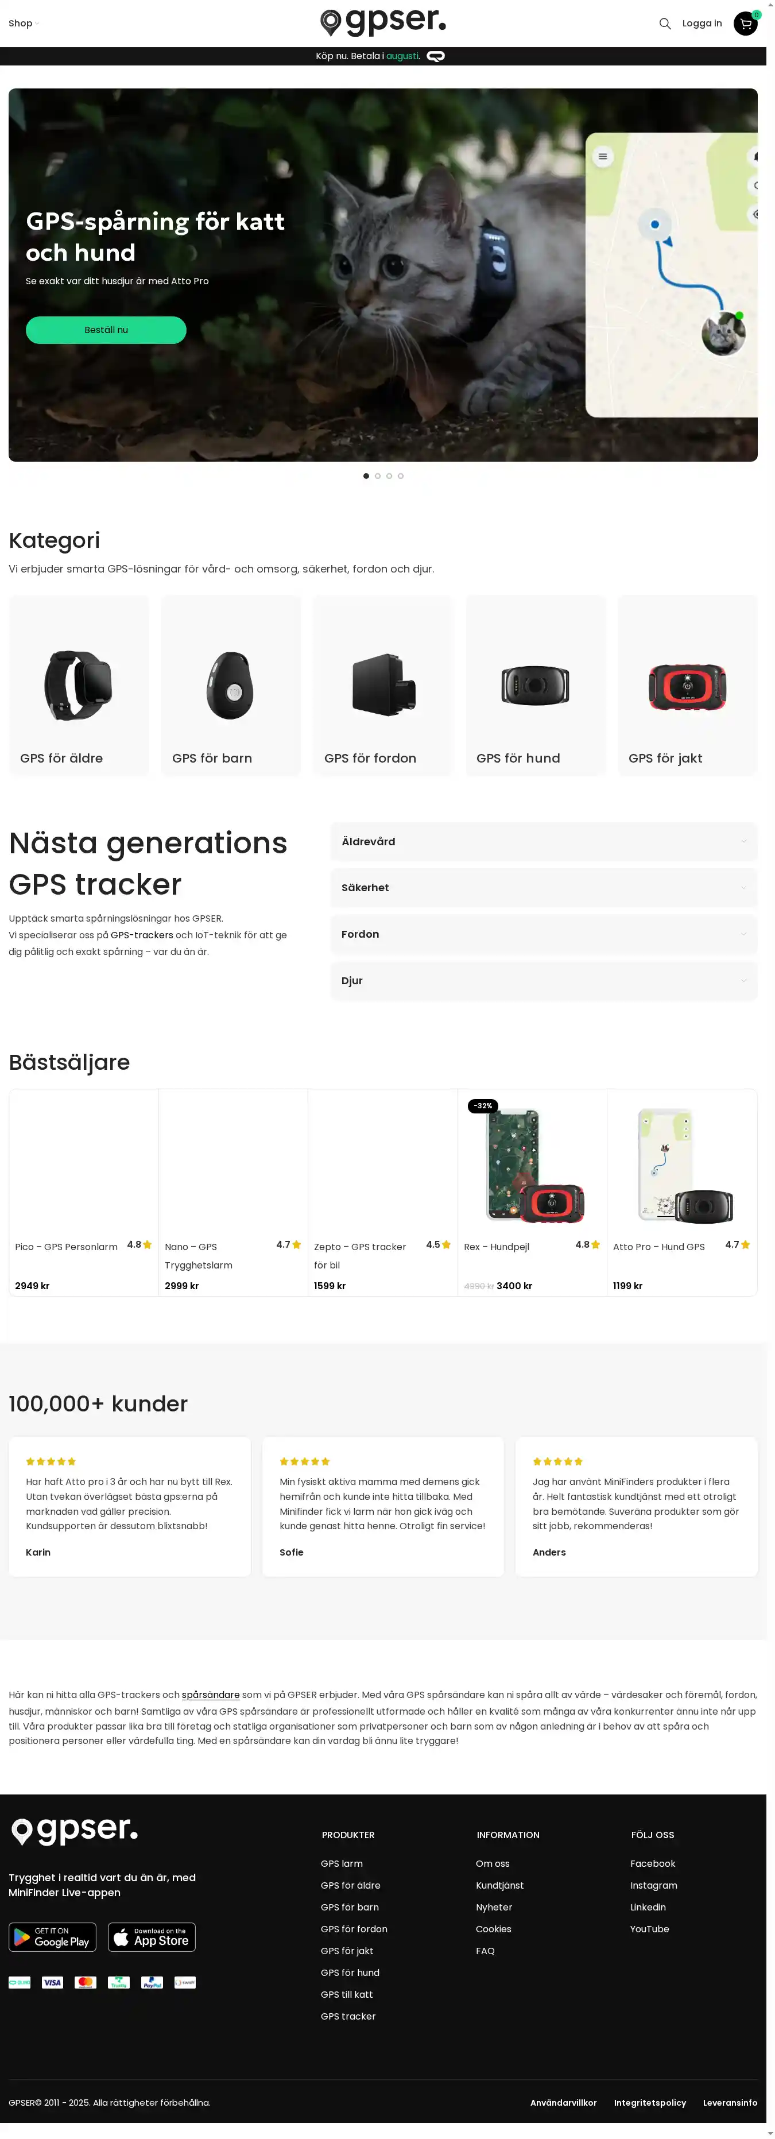Open the shopping cart icon
This screenshot has width=775, height=2139.
(x=745, y=24)
